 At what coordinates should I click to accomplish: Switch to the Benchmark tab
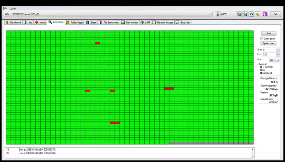point(14,23)
